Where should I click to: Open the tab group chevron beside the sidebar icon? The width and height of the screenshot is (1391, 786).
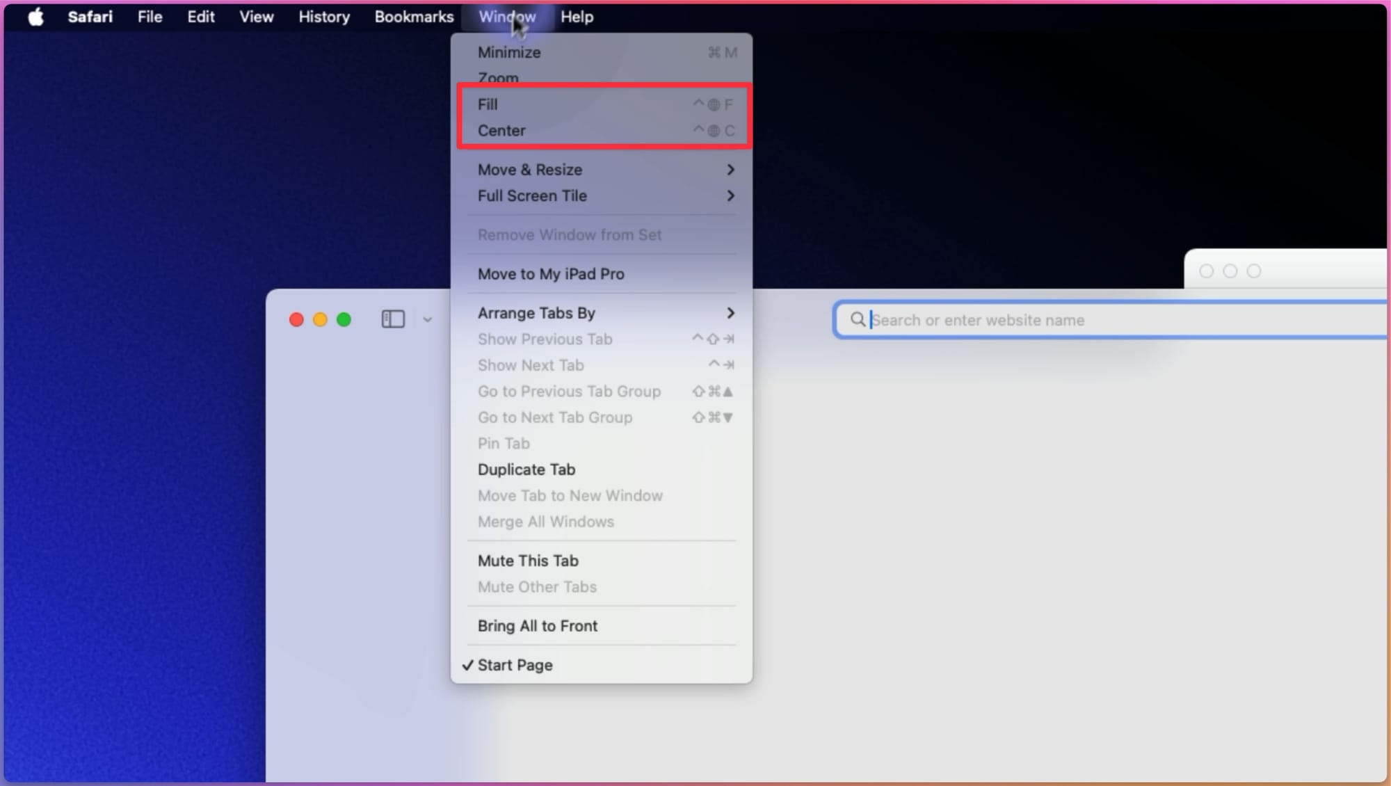(426, 319)
